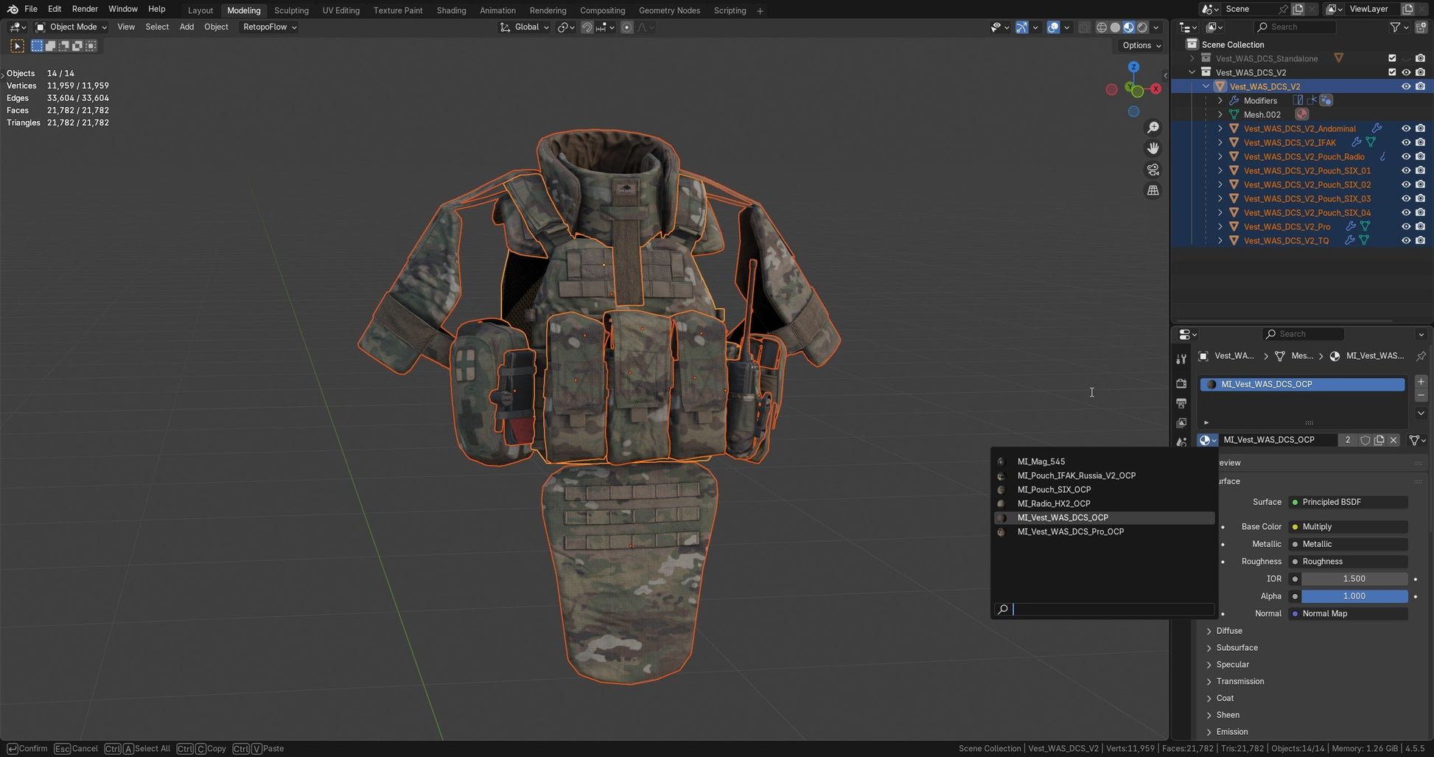
Task: Open the Render Properties panel
Action: (x=1181, y=384)
